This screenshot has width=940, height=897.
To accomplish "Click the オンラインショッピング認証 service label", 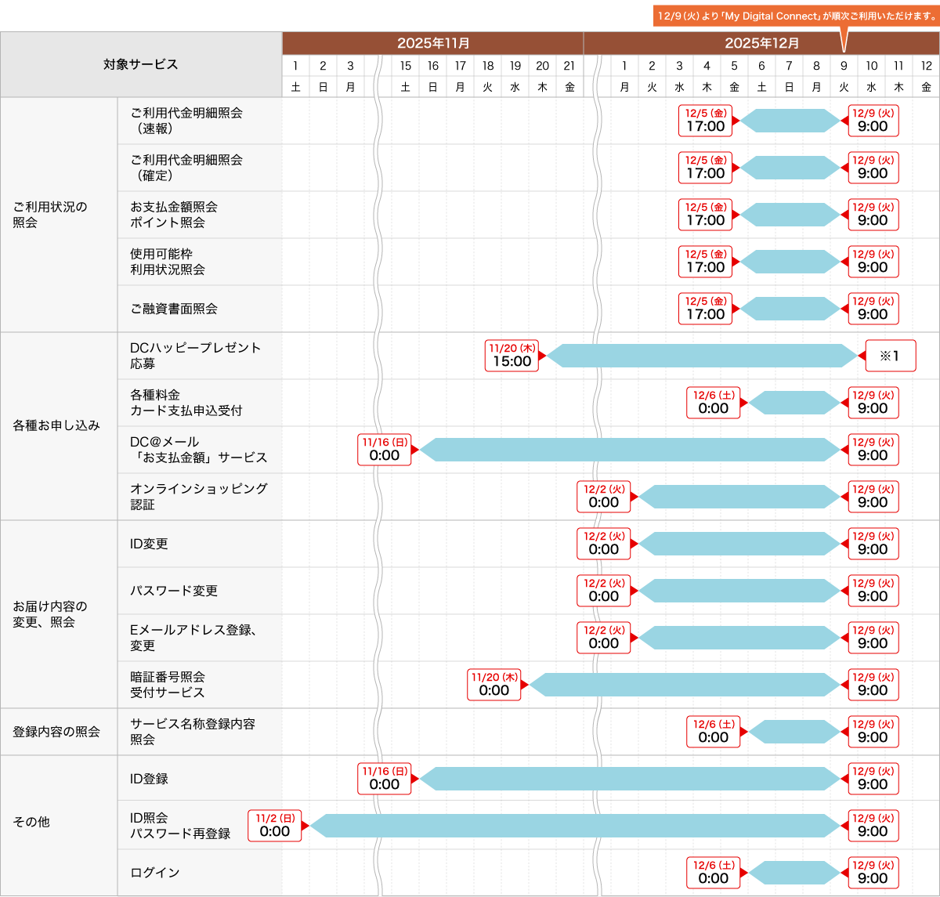I will point(199,497).
